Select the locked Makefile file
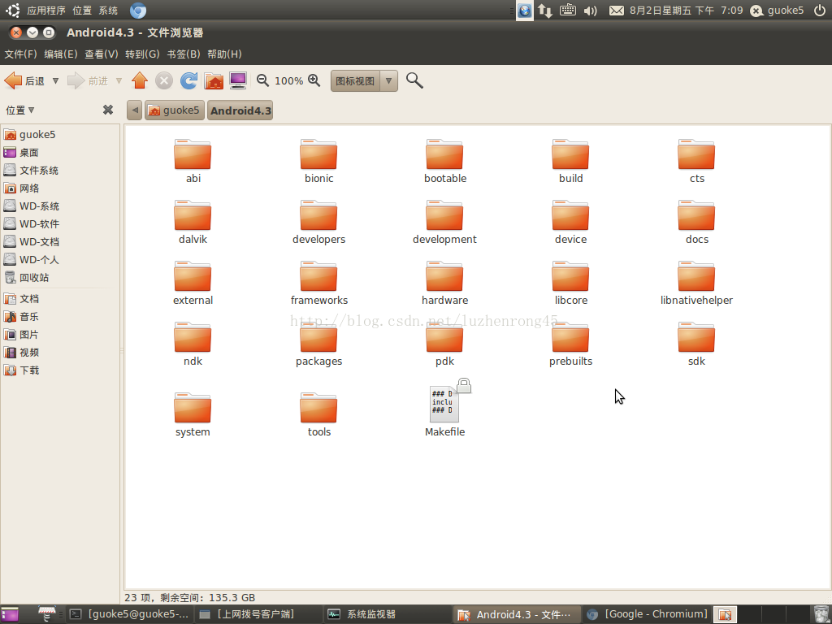This screenshot has height=624, width=832. click(444, 409)
